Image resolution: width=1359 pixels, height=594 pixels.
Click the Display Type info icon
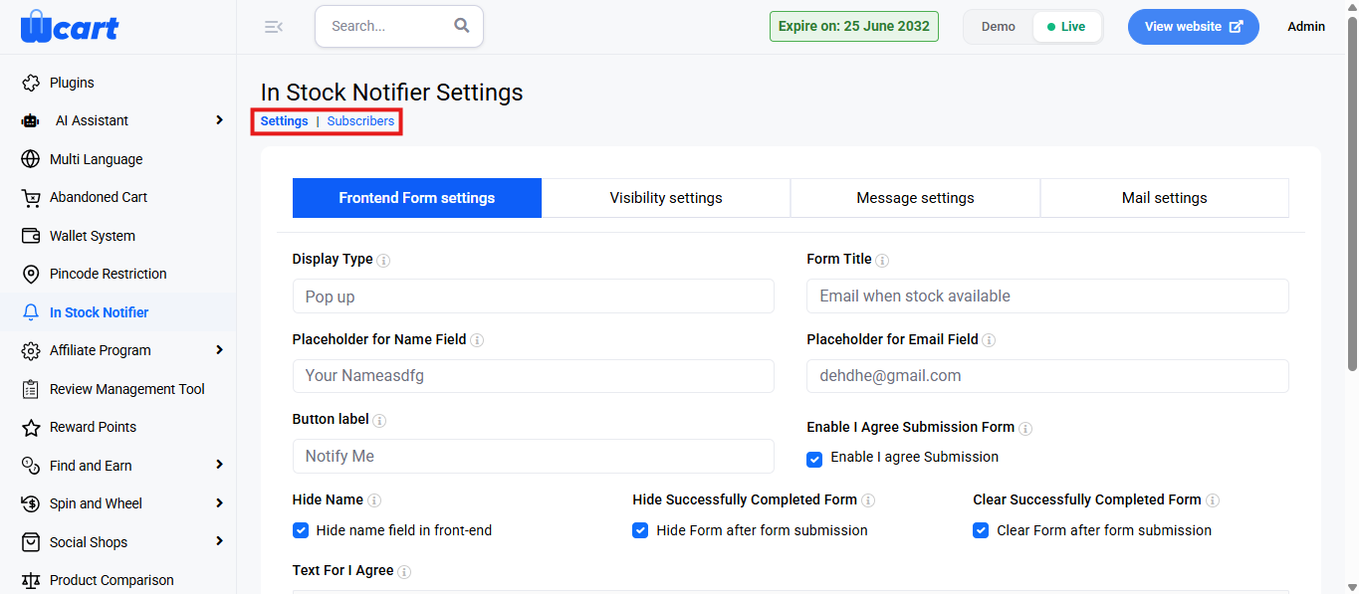384,260
